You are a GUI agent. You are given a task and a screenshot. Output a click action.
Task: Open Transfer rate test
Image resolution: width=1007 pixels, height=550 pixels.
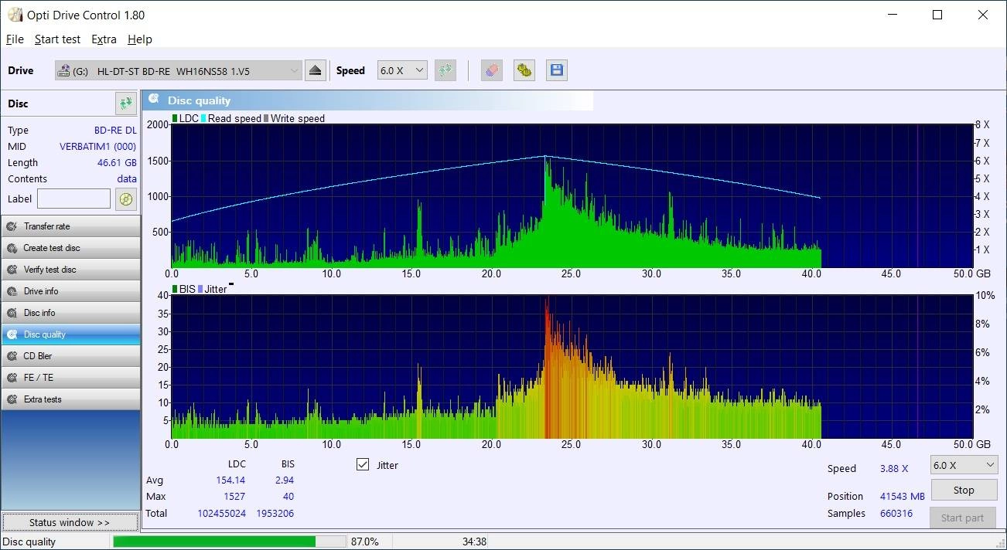pyautogui.click(x=70, y=226)
